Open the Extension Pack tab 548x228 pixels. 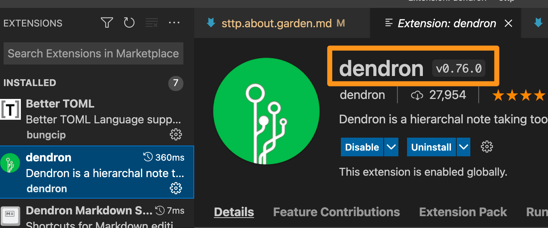(463, 212)
